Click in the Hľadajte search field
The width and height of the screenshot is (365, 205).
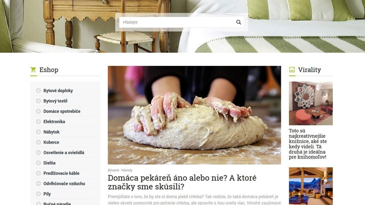pyautogui.click(x=177, y=22)
